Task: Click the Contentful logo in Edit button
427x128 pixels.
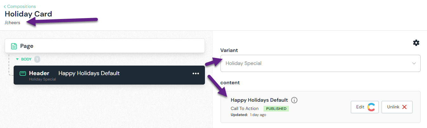Action: click(371, 107)
